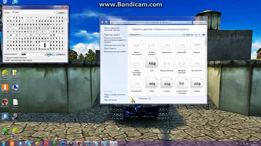Click the Fonts window vertical scrollbar thumb
The image size is (261, 146).
[x=206, y=42]
